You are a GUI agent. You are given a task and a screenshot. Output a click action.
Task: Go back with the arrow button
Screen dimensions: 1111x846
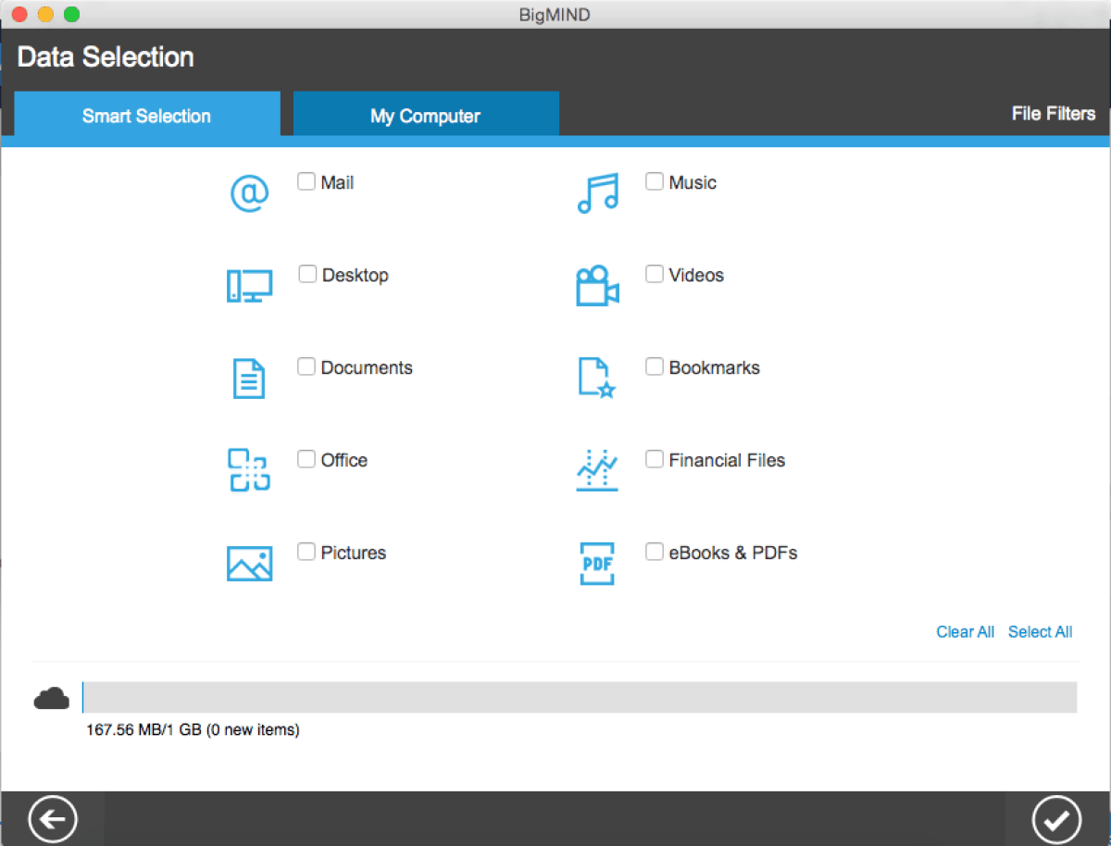tap(53, 819)
